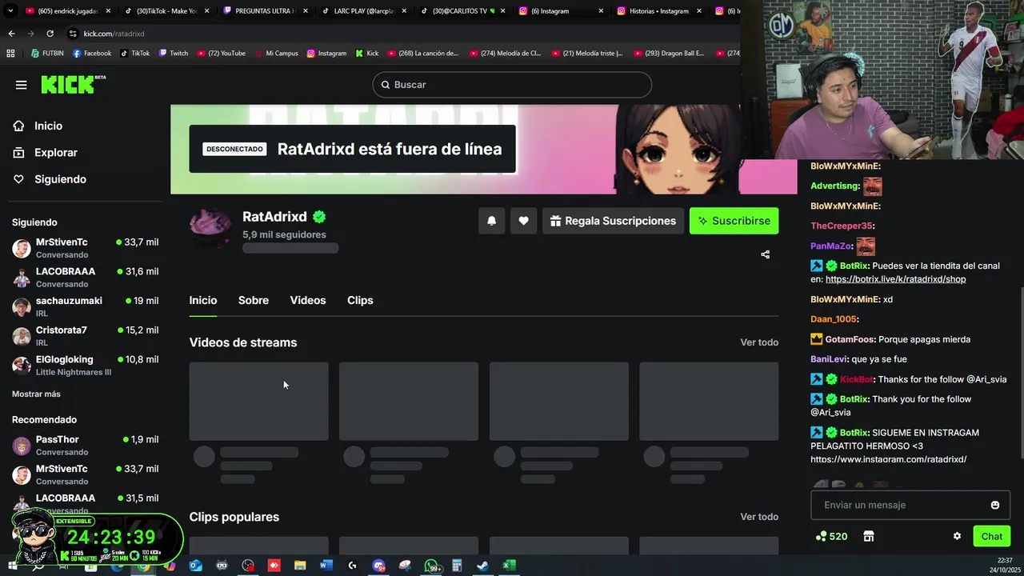1024x576 pixels.
Task: Click chat username GotamFoos
Action: (x=850, y=339)
